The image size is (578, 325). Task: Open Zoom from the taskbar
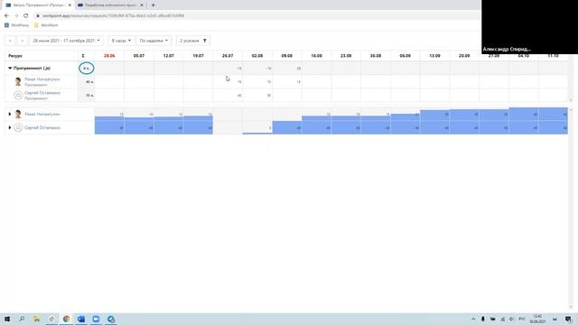tap(96, 319)
